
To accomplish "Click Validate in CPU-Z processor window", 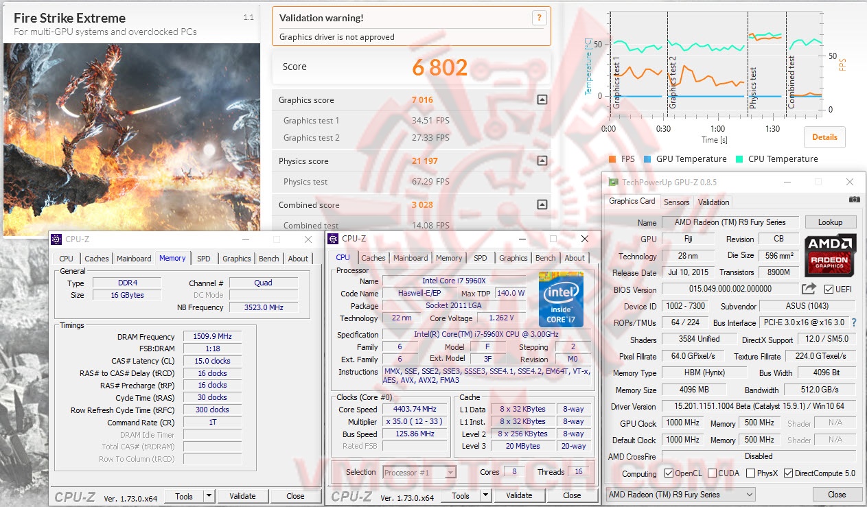I will [519, 495].
